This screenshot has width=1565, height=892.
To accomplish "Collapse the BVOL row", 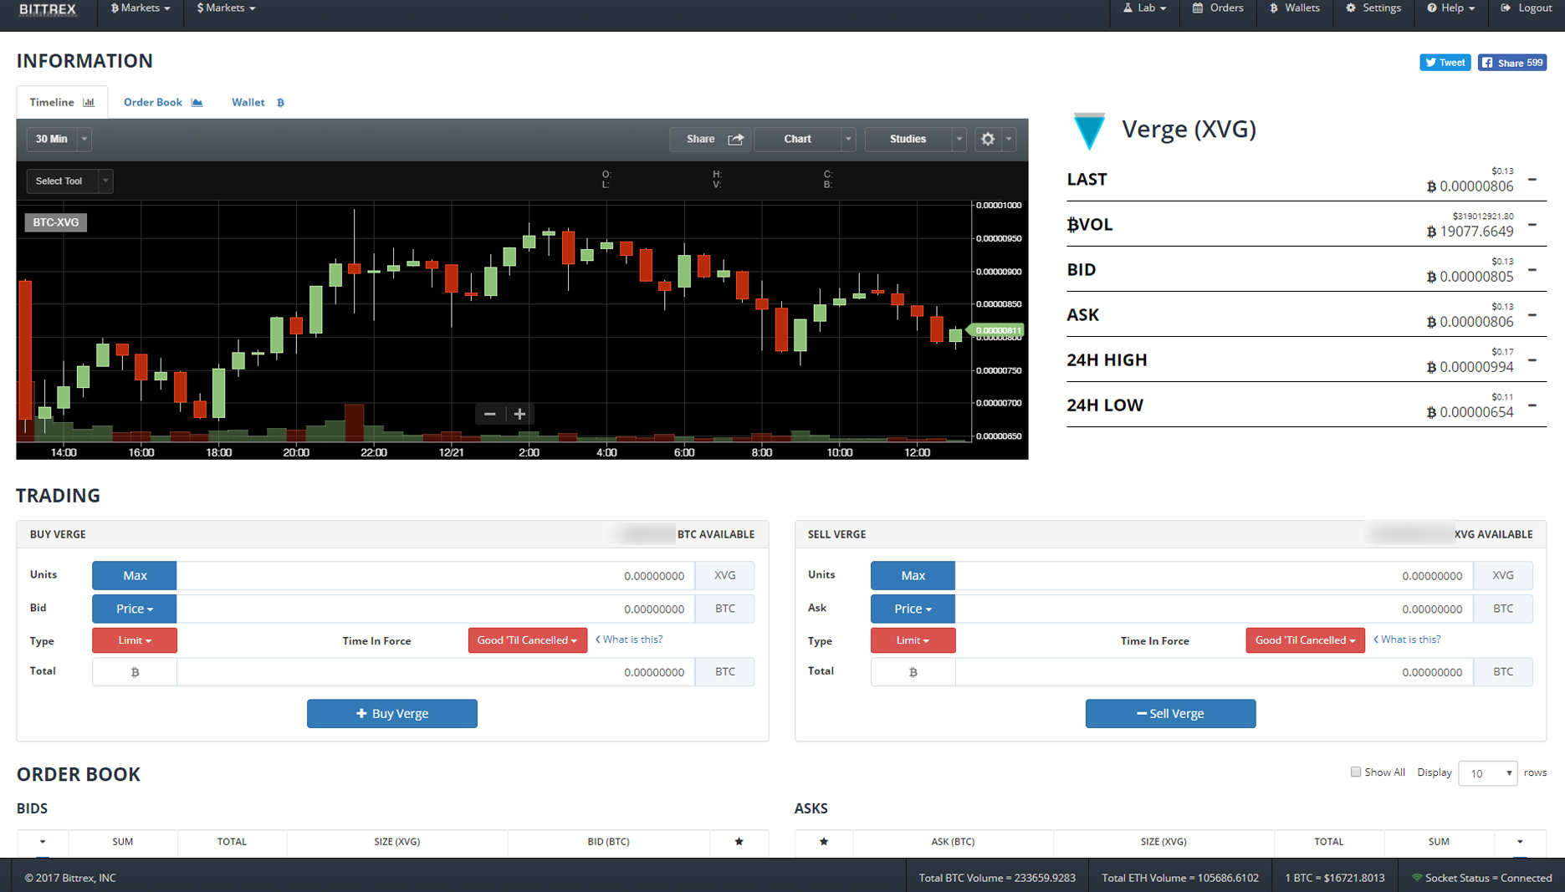I will tap(1532, 225).
